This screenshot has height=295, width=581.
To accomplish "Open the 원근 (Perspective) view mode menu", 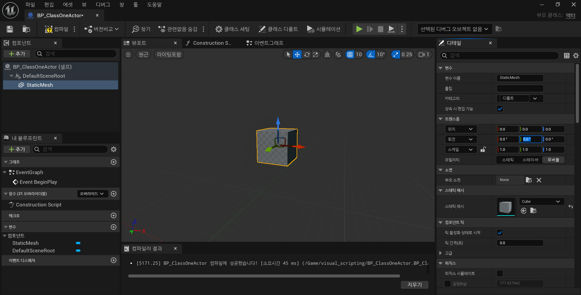I will (x=143, y=54).
